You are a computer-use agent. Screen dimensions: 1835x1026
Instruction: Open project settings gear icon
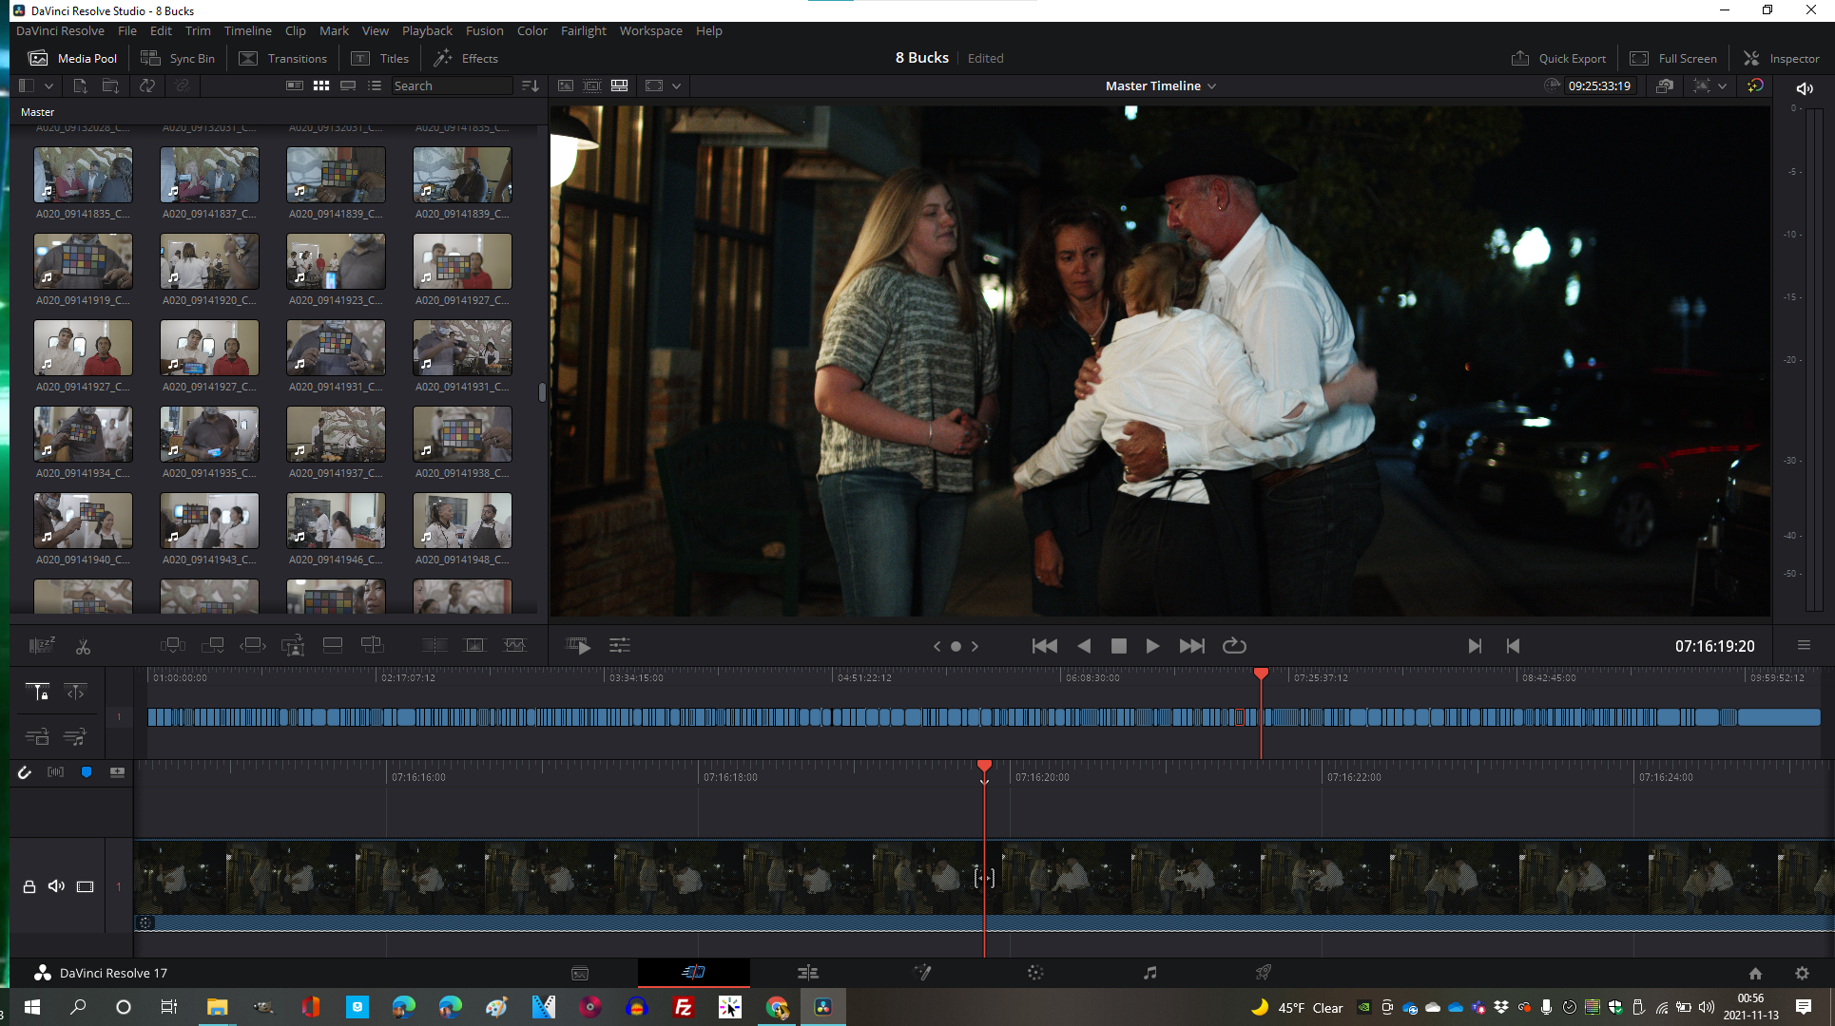1801,973
